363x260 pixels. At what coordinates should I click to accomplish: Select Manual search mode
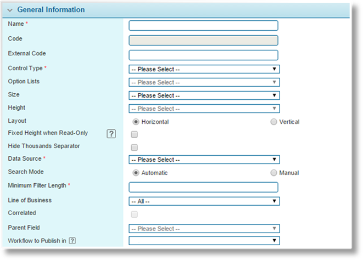click(273, 173)
